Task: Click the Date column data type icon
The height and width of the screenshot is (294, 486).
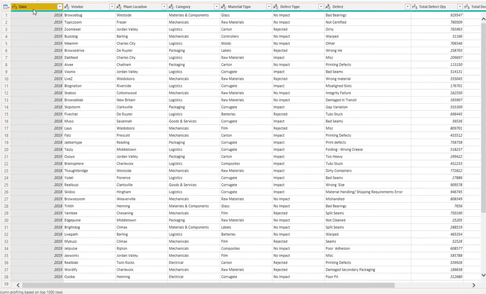Action: pyautogui.click(x=15, y=7)
